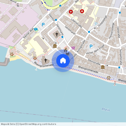Click the viewpoint star on the round pier
The width and height of the screenshot is (126, 126).
(x=12, y=54)
